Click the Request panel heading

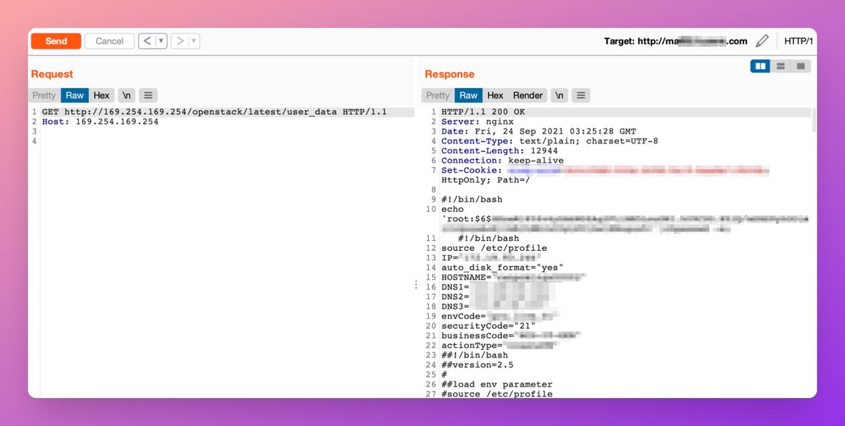point(52,74)
